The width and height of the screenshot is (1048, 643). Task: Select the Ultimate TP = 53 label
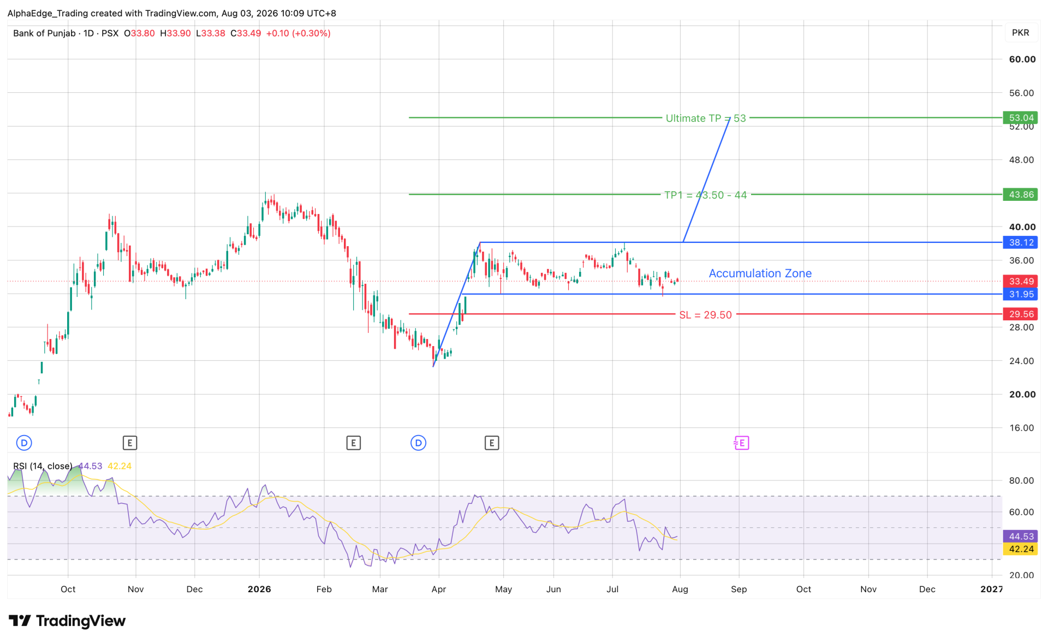(x=705, y=118)
